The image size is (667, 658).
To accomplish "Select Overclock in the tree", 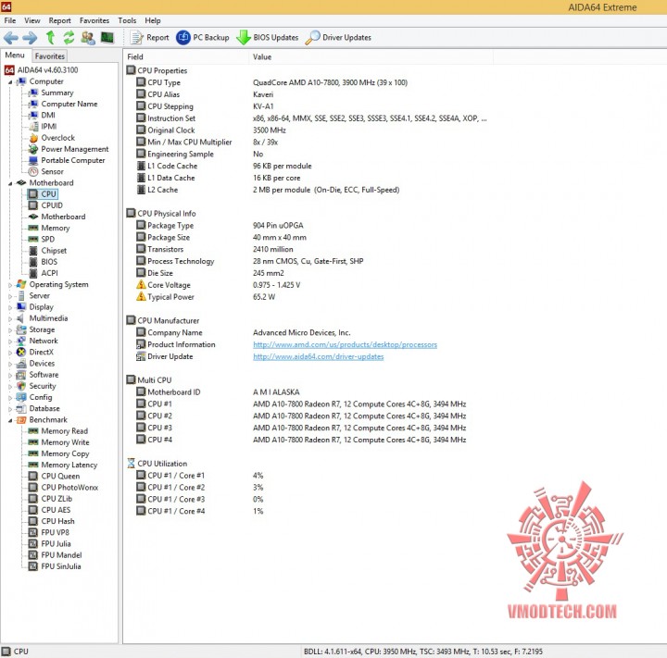I will 57,138.
